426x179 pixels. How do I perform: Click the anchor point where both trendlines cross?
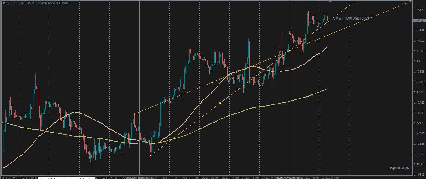tap(290, 51)
